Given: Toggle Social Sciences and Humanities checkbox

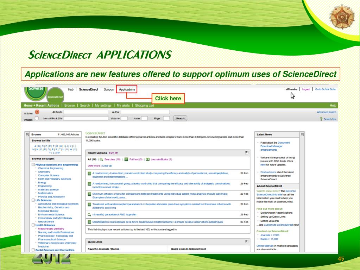Looking at the screenshot, I should [33, 250].
